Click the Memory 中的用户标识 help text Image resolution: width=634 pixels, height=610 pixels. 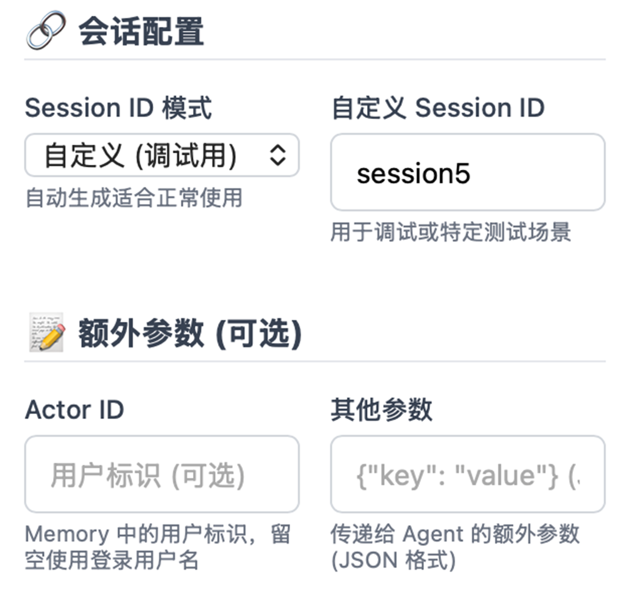(x=158, y=535)
